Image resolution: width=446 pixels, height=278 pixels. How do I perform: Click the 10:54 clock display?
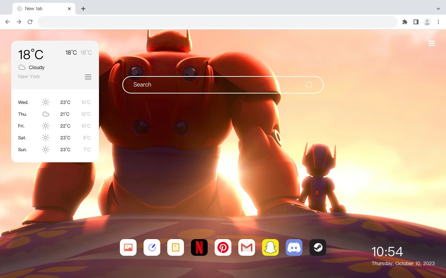point(387,252)
